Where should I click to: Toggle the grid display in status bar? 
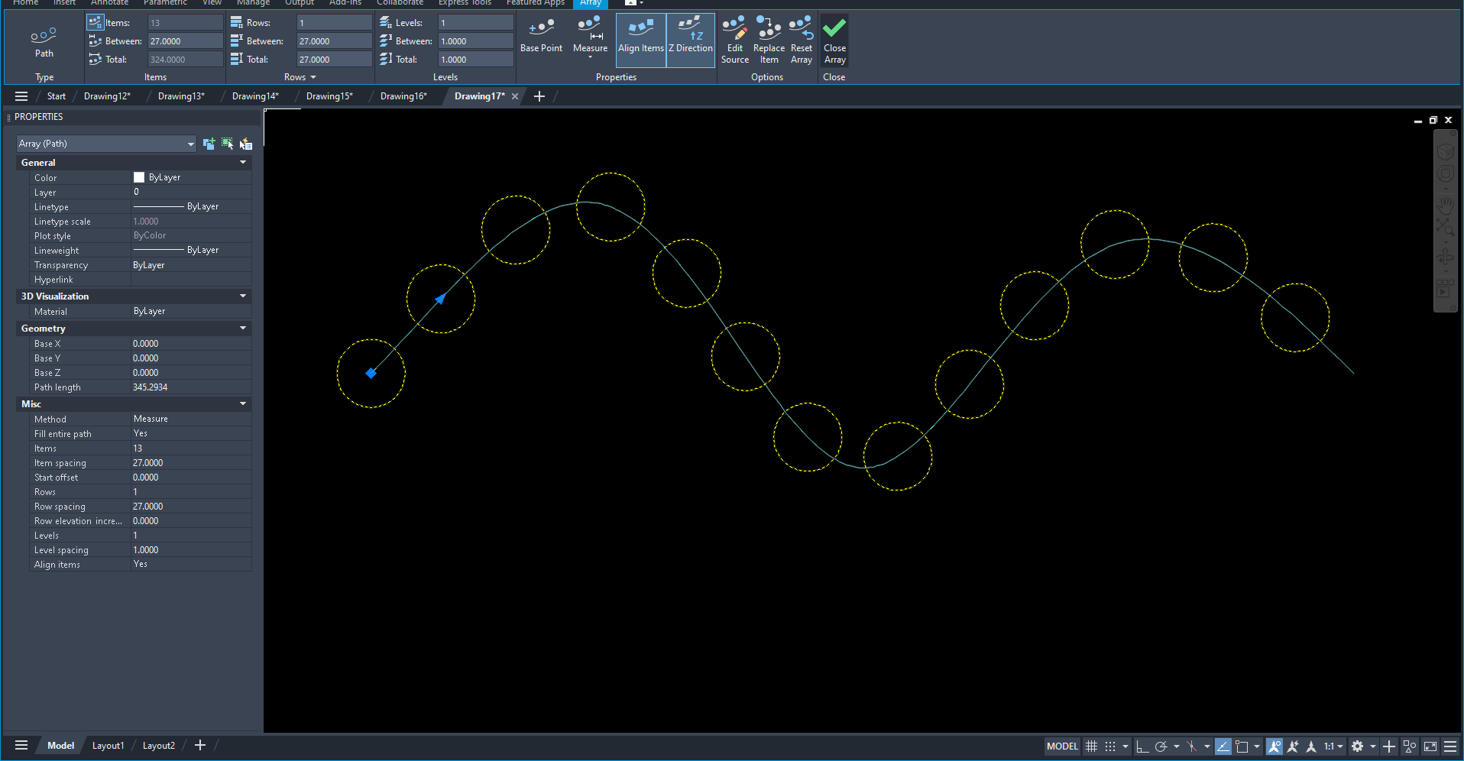click(x=1092, y=746)
